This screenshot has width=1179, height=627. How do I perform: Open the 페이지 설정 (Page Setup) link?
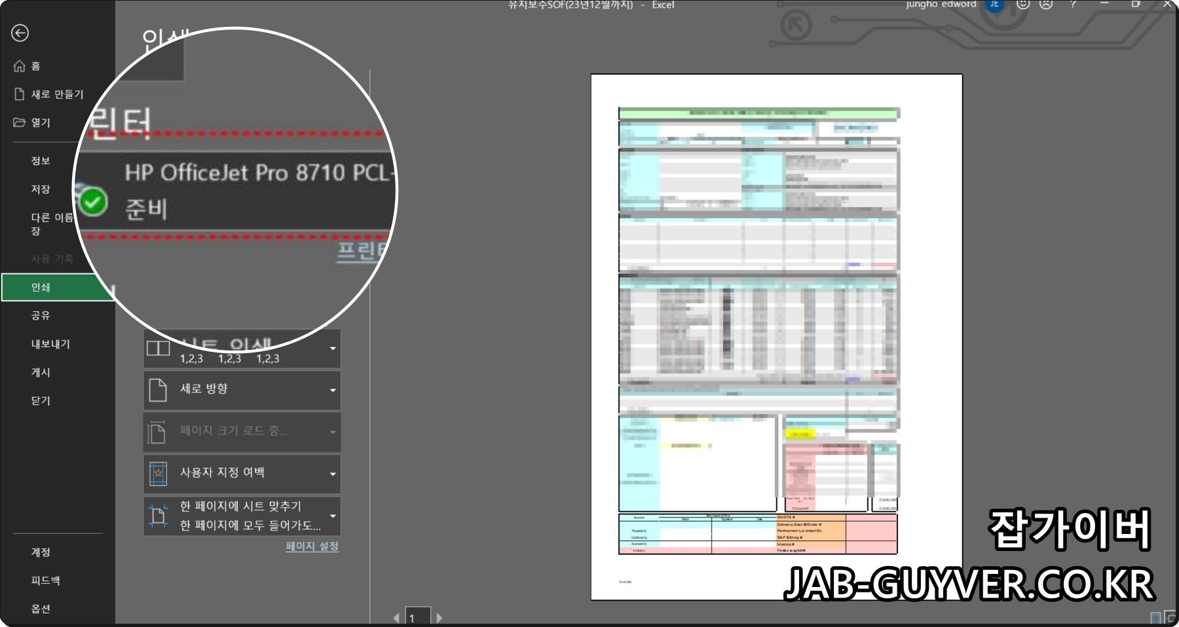(312, 546)
